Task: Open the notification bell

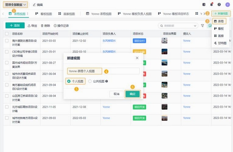Action: (x=212, y=5)
